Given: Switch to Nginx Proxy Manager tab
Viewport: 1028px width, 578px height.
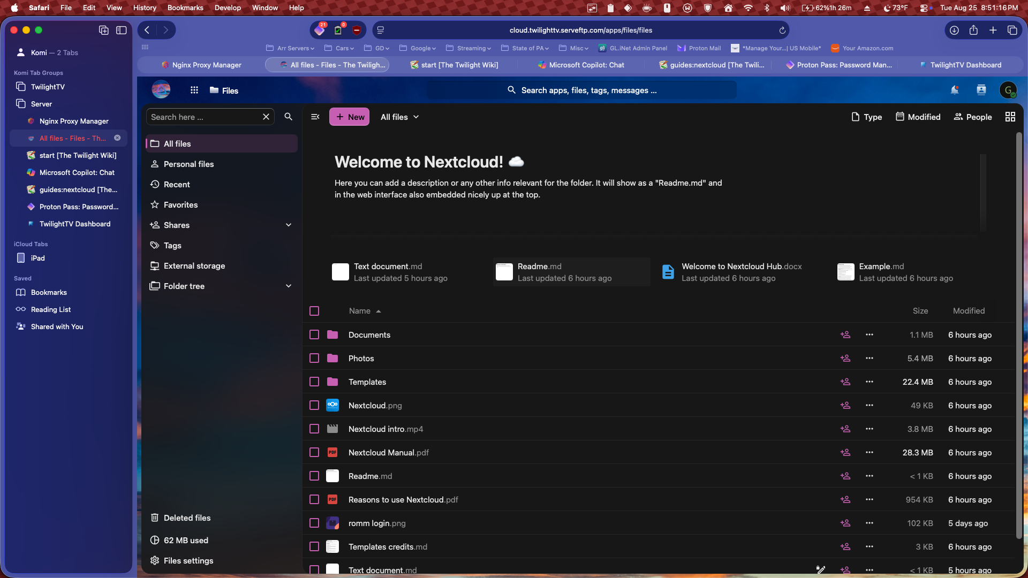Looking at the screenshot, I should [x=201, y=65].
